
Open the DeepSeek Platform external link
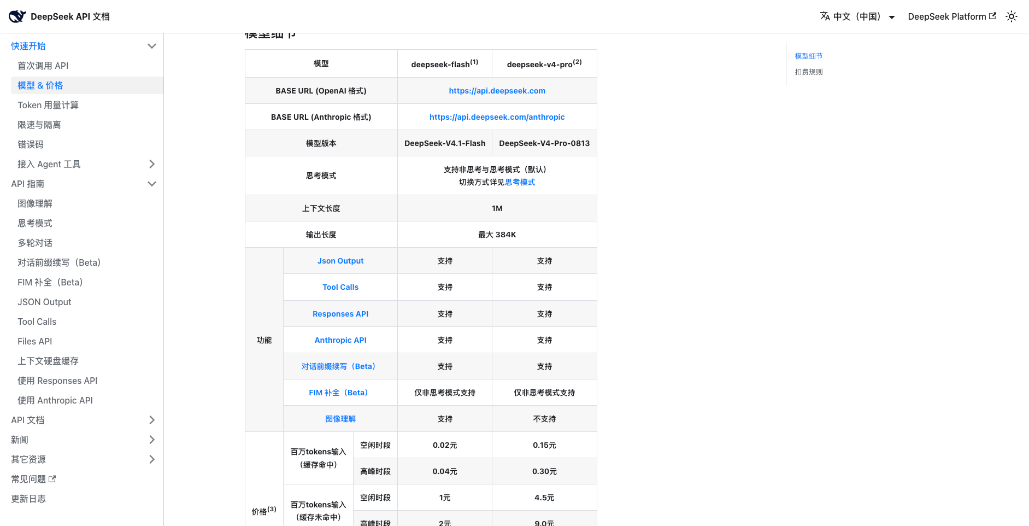(952, 16)
